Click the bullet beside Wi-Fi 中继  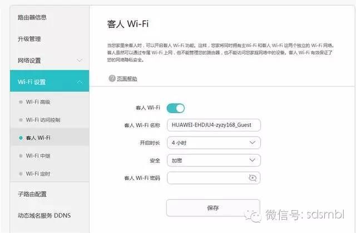coord(21,156)
